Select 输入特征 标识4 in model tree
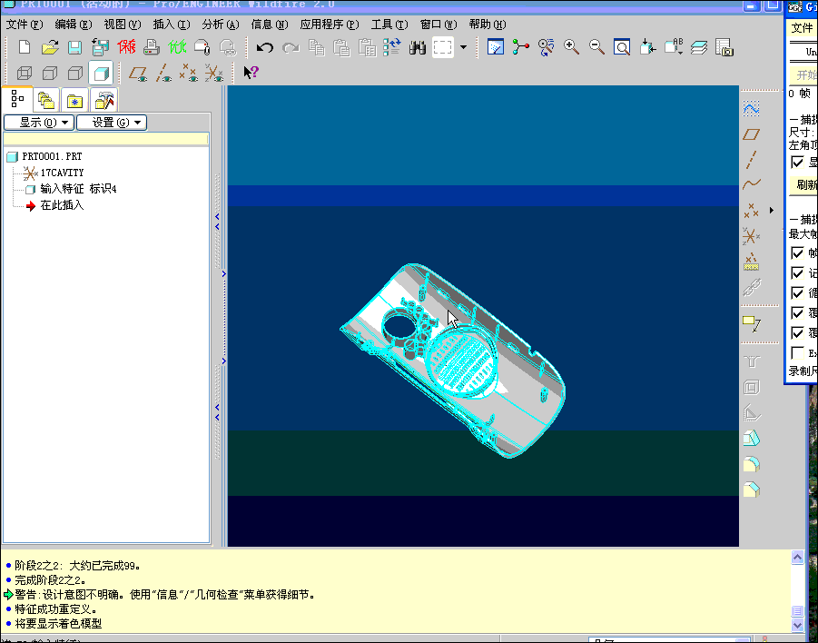This screenshot has height=643, width=818. click(x=78, y=189)
